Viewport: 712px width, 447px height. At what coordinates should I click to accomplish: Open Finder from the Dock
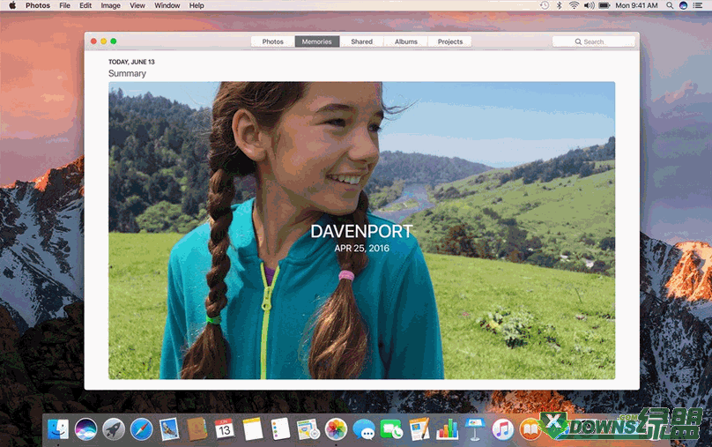(58, 428)
